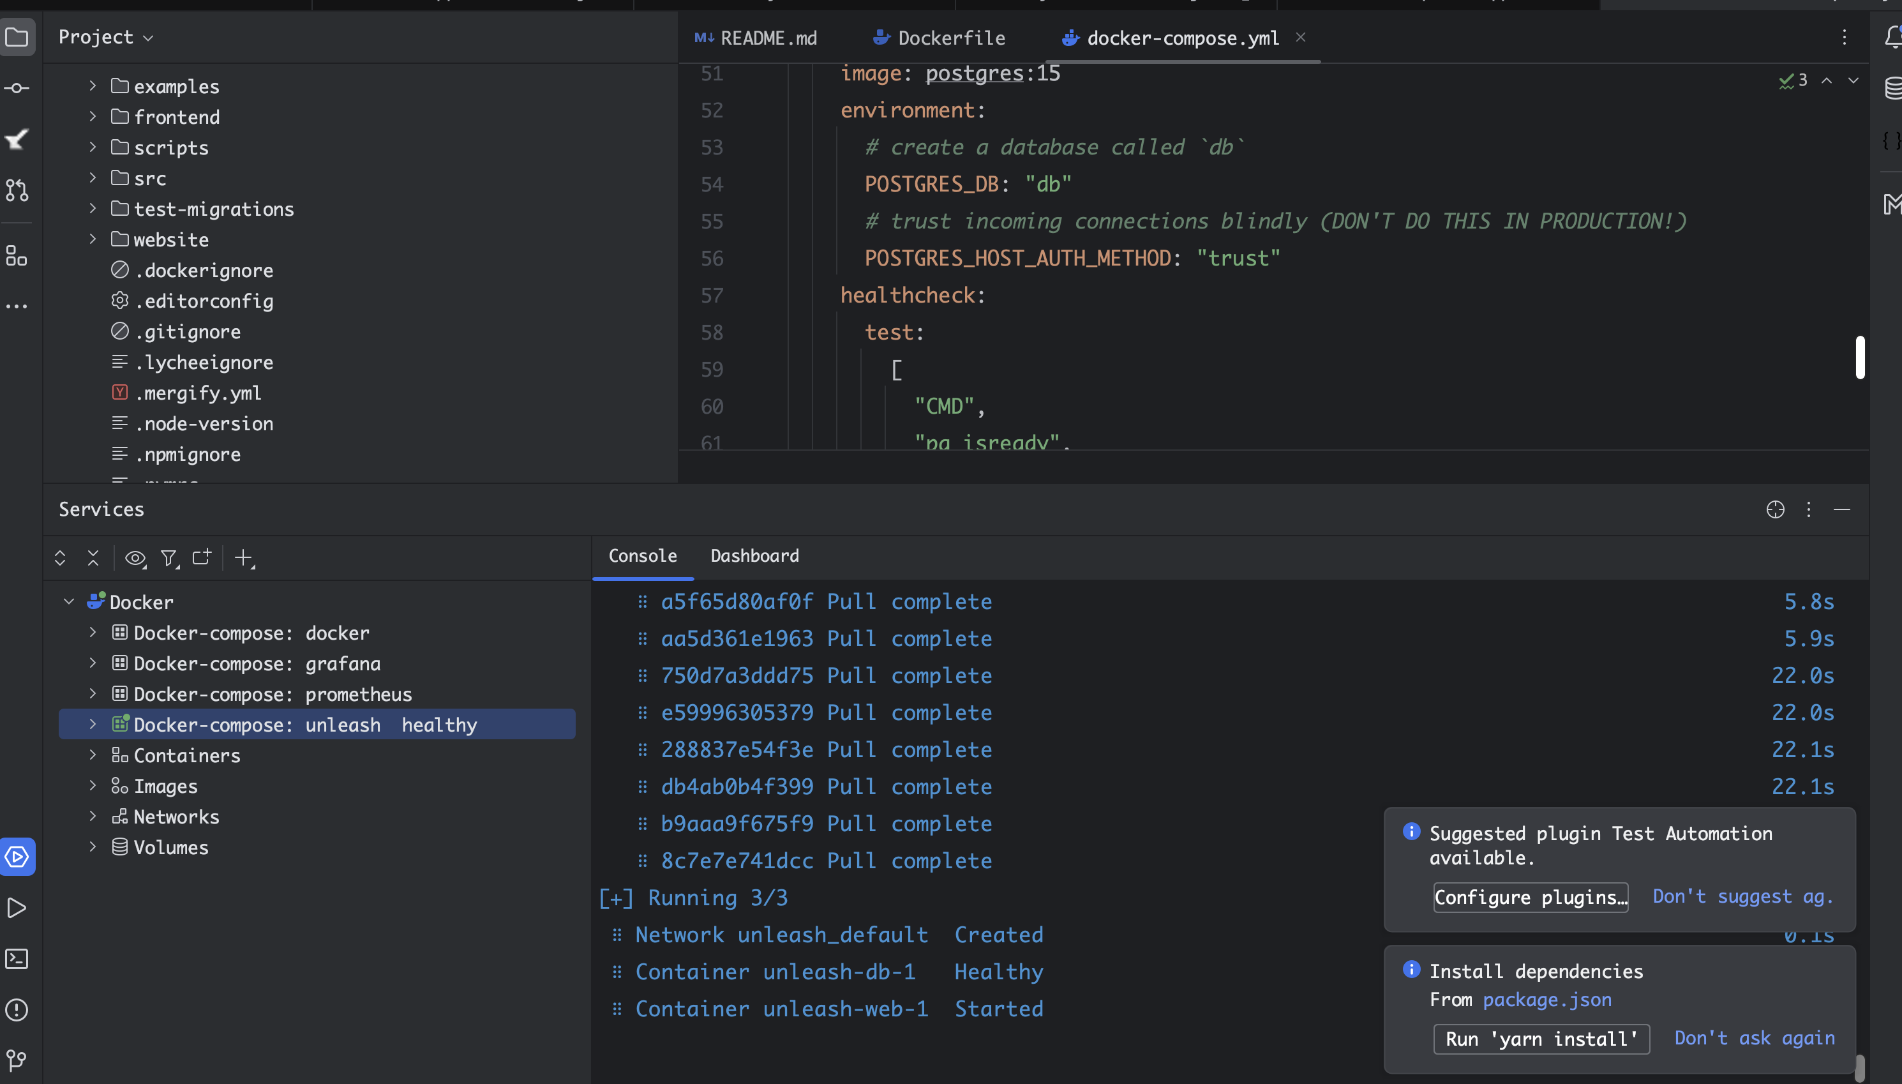1902x1084 pixels.
Task: Open the Structure tool window icon
Action: [17, 256]
